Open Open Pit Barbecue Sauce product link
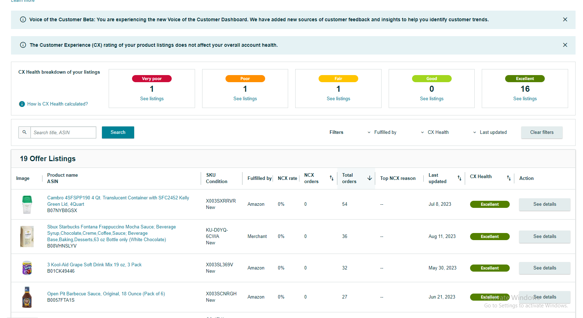 click(106, 294)
